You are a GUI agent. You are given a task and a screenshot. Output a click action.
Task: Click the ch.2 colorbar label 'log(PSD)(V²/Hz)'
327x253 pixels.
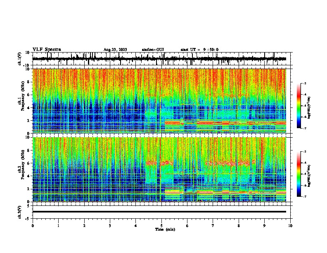coord(309,176)
